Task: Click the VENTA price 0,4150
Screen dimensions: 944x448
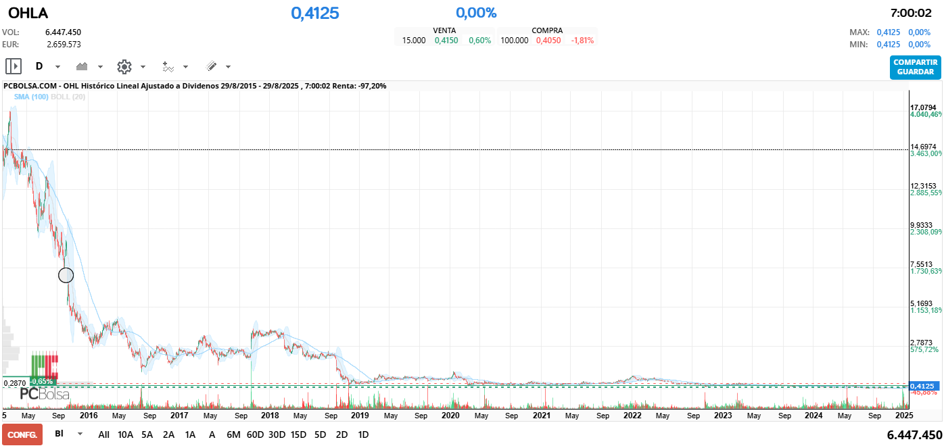Action: (x=446, y=41)
